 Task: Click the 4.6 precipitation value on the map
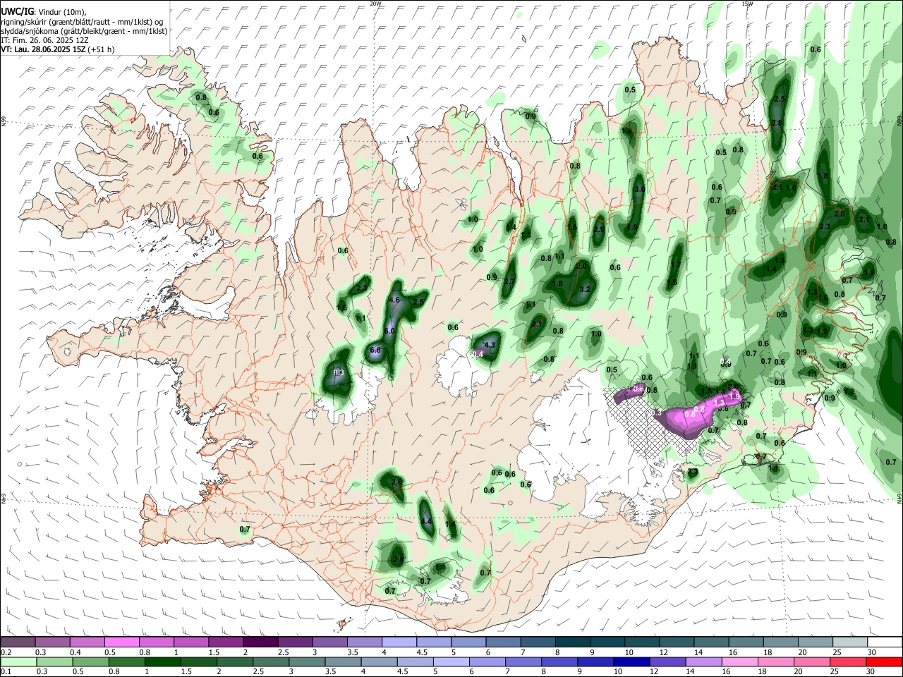(x=395, y=300)
